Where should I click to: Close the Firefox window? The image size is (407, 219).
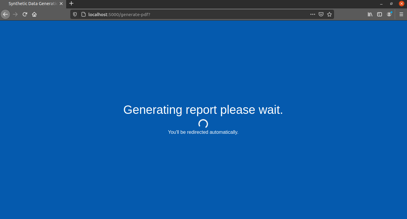(x=402, y=4)
